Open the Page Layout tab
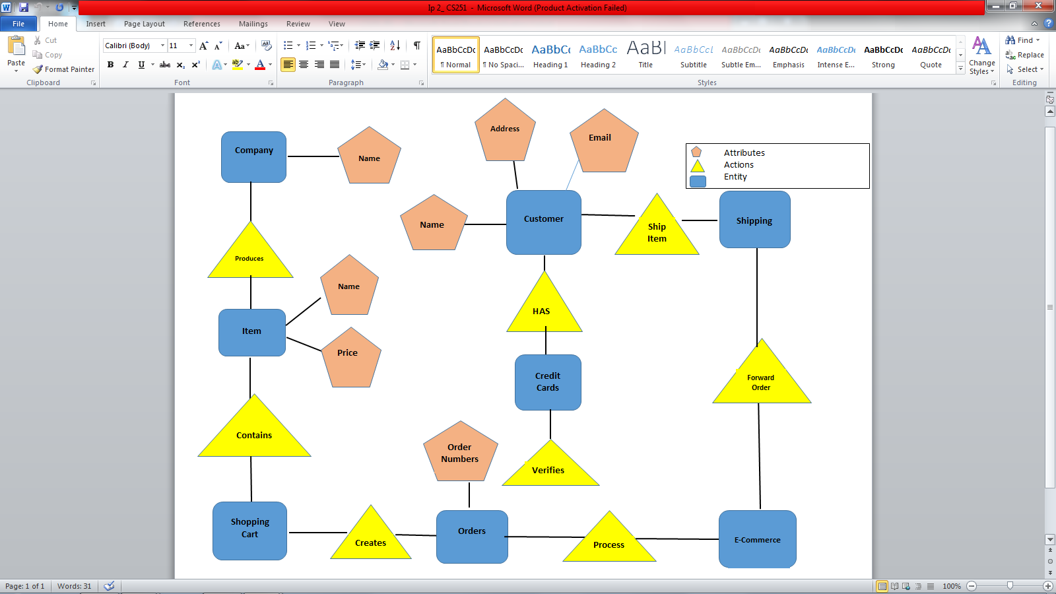 point(144,24)
